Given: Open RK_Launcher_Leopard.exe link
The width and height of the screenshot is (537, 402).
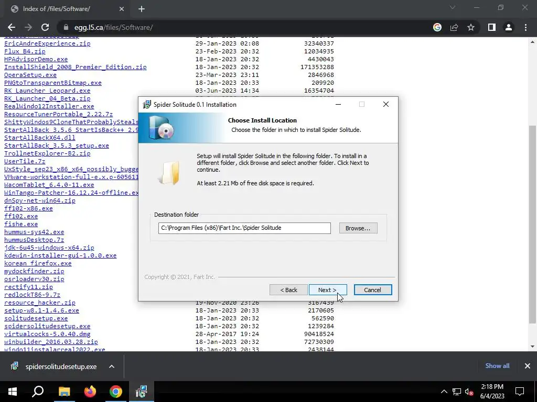Looking at the screenshot, I should click(47, 91).
